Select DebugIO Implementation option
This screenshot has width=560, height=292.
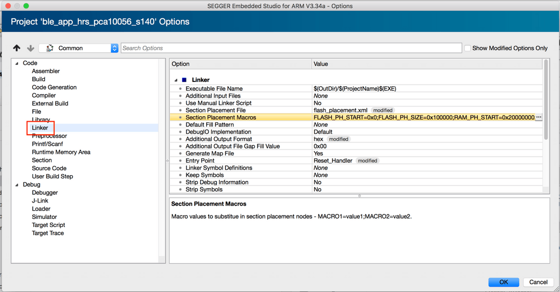pos(218,132)
